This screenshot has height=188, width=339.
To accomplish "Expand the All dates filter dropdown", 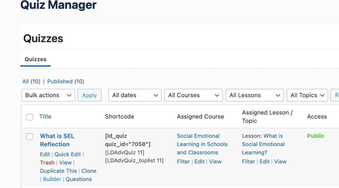I will click(135, 95).
